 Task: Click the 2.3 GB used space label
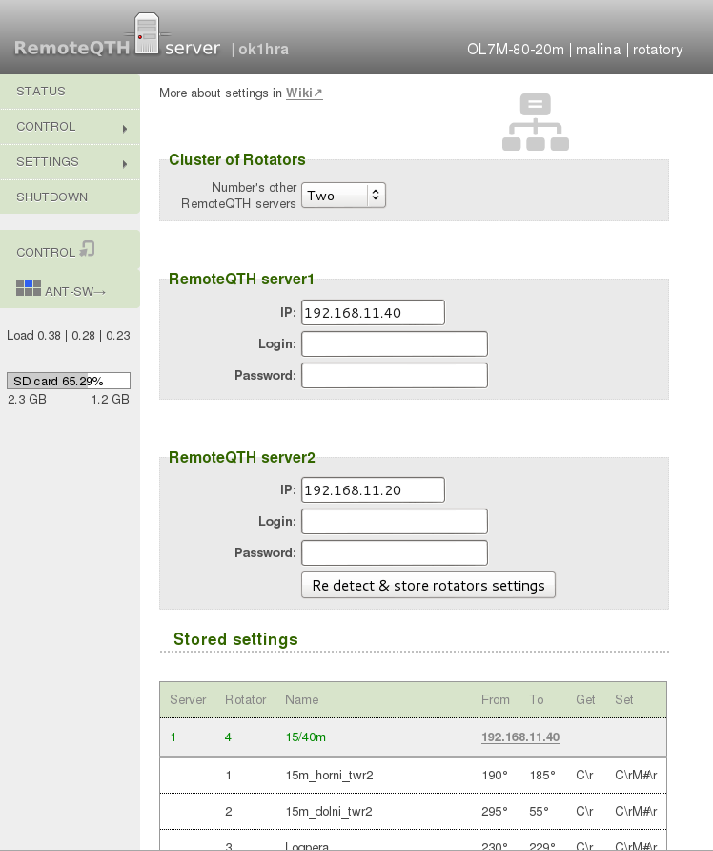pyautogui.click(x=27, y=400)
